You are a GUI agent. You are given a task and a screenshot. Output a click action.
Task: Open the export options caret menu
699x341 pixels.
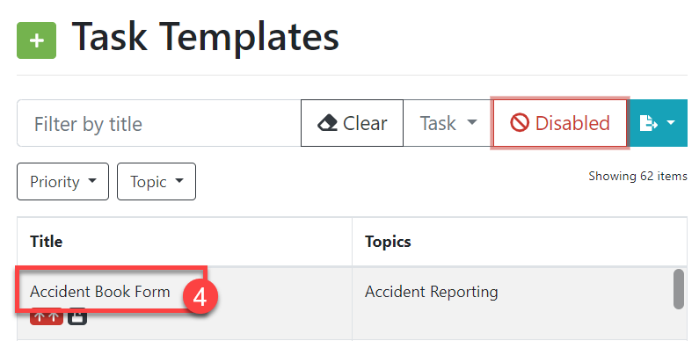[672, 122]
